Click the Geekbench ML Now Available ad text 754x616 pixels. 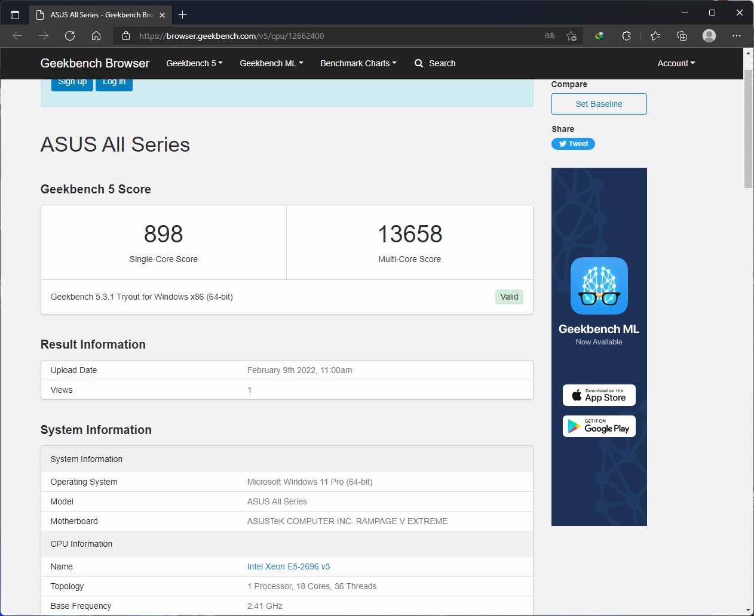(x=599, y=334)
